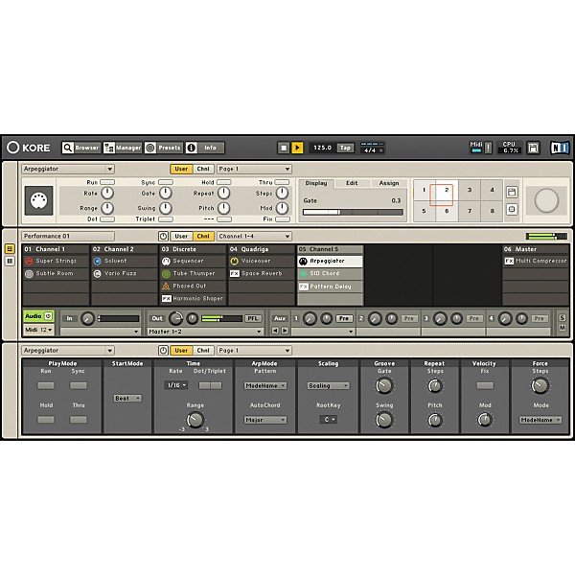The width and height of the screenshot is (575, 575).
Task: Click the save morph snapshot icon
Action: tap(512, 193)
